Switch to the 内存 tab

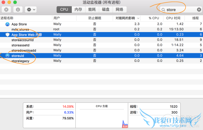(78, 9)
